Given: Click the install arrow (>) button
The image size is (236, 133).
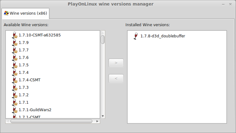Looking at the screenshot, I should click(116, 63).
